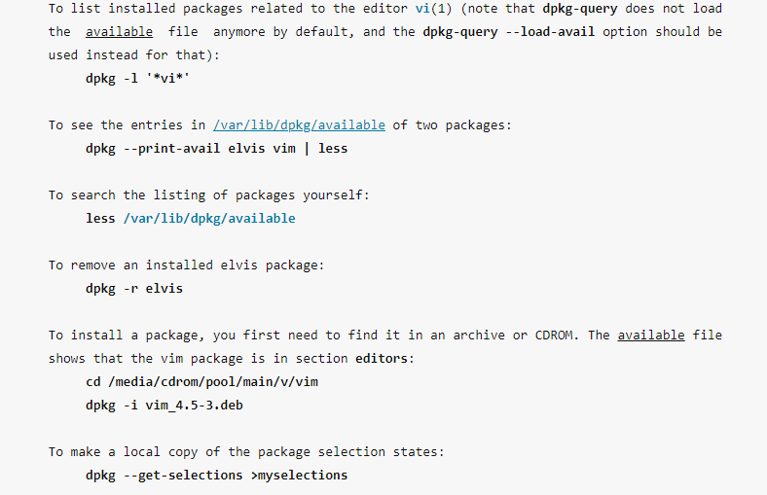Image resolution: width=767 pixels, height=495 pixels.
Task: Click the dpkg -l '*vi*' command line
Action: pyautogui.click(x=136, y=79)
